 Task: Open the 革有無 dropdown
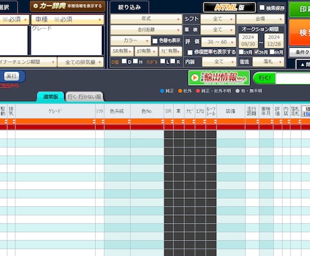[146, 51]
